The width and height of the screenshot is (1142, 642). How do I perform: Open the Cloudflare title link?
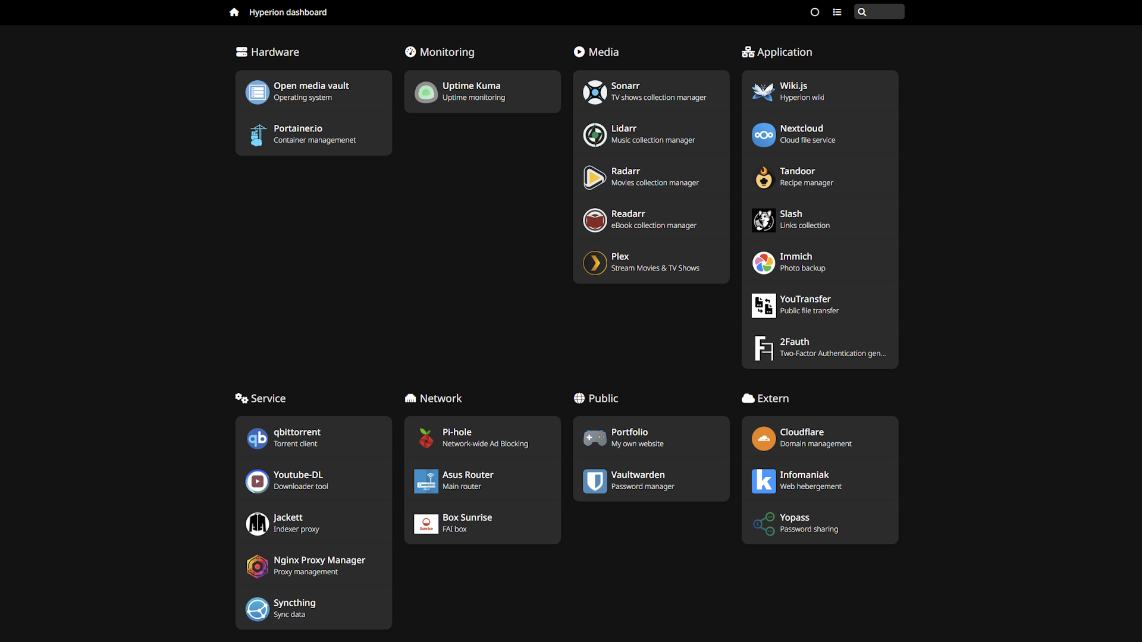[802, 432]
